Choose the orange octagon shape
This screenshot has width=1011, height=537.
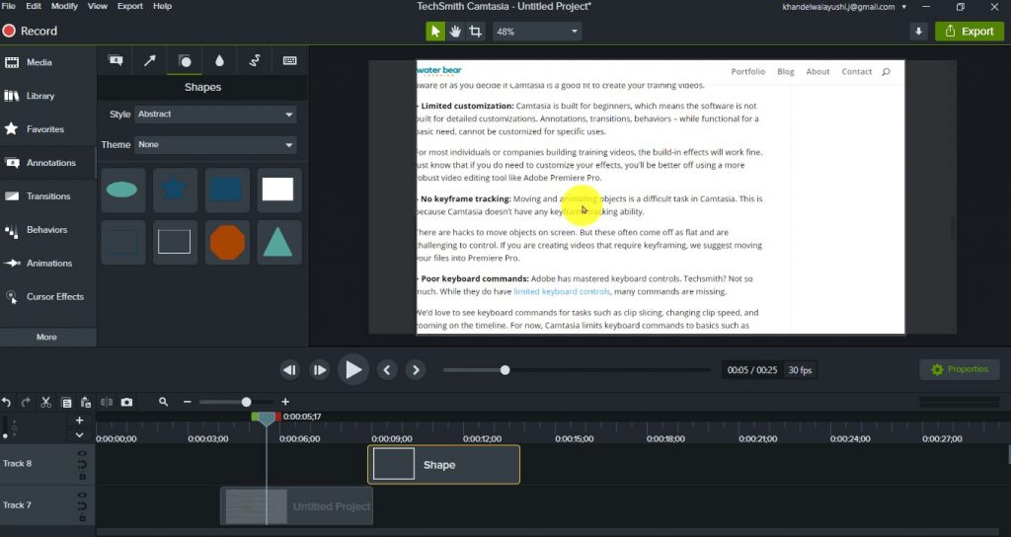(227, 243)
